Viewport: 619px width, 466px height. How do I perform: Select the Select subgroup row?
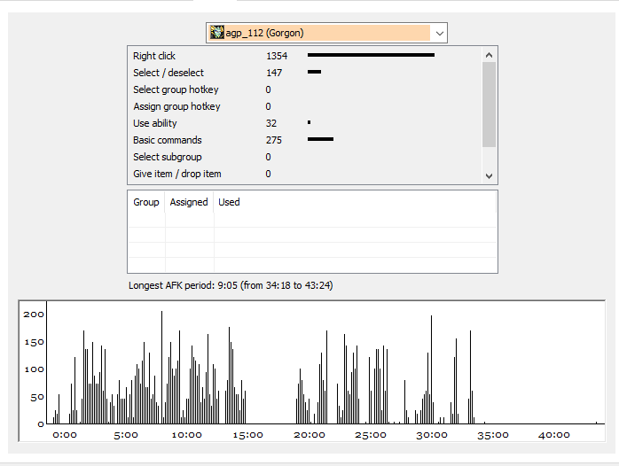point(304,157)
